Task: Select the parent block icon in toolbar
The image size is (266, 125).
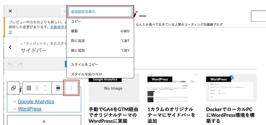Action: click(x=14, y=88)
